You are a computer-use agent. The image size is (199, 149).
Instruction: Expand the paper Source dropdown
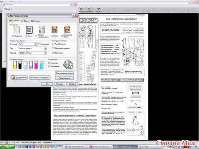[36, 44]
